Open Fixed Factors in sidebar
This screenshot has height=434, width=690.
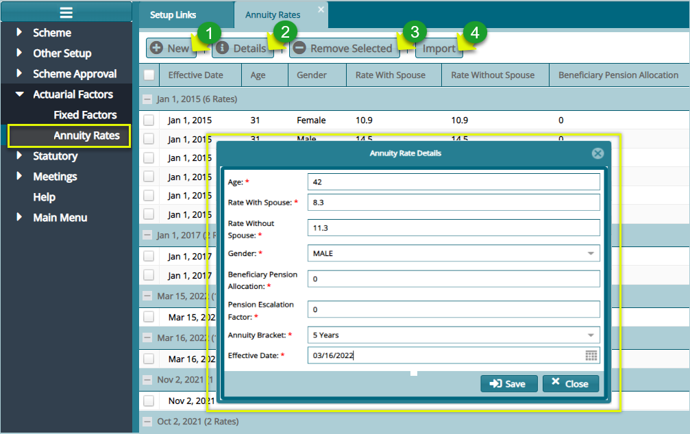[x=85, y=115]
